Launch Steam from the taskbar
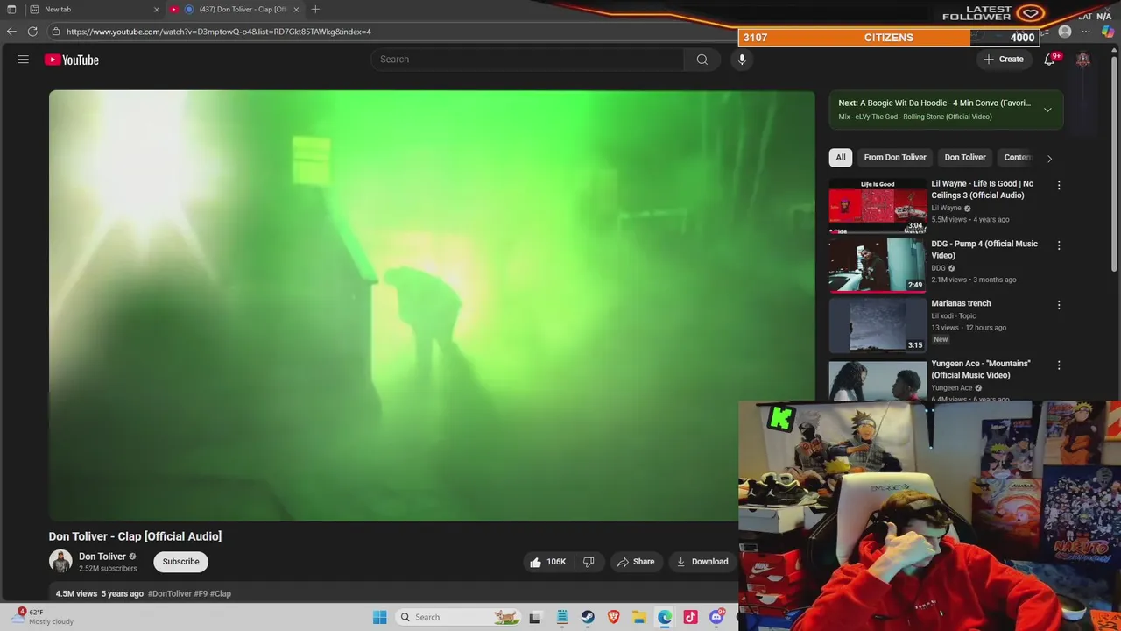1121x631 pixels. click(x=588, y=617)
